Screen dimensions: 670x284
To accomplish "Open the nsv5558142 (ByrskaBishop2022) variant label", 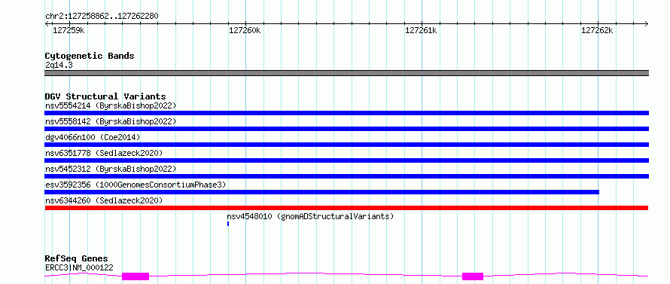I will click(x=111, y=121).
